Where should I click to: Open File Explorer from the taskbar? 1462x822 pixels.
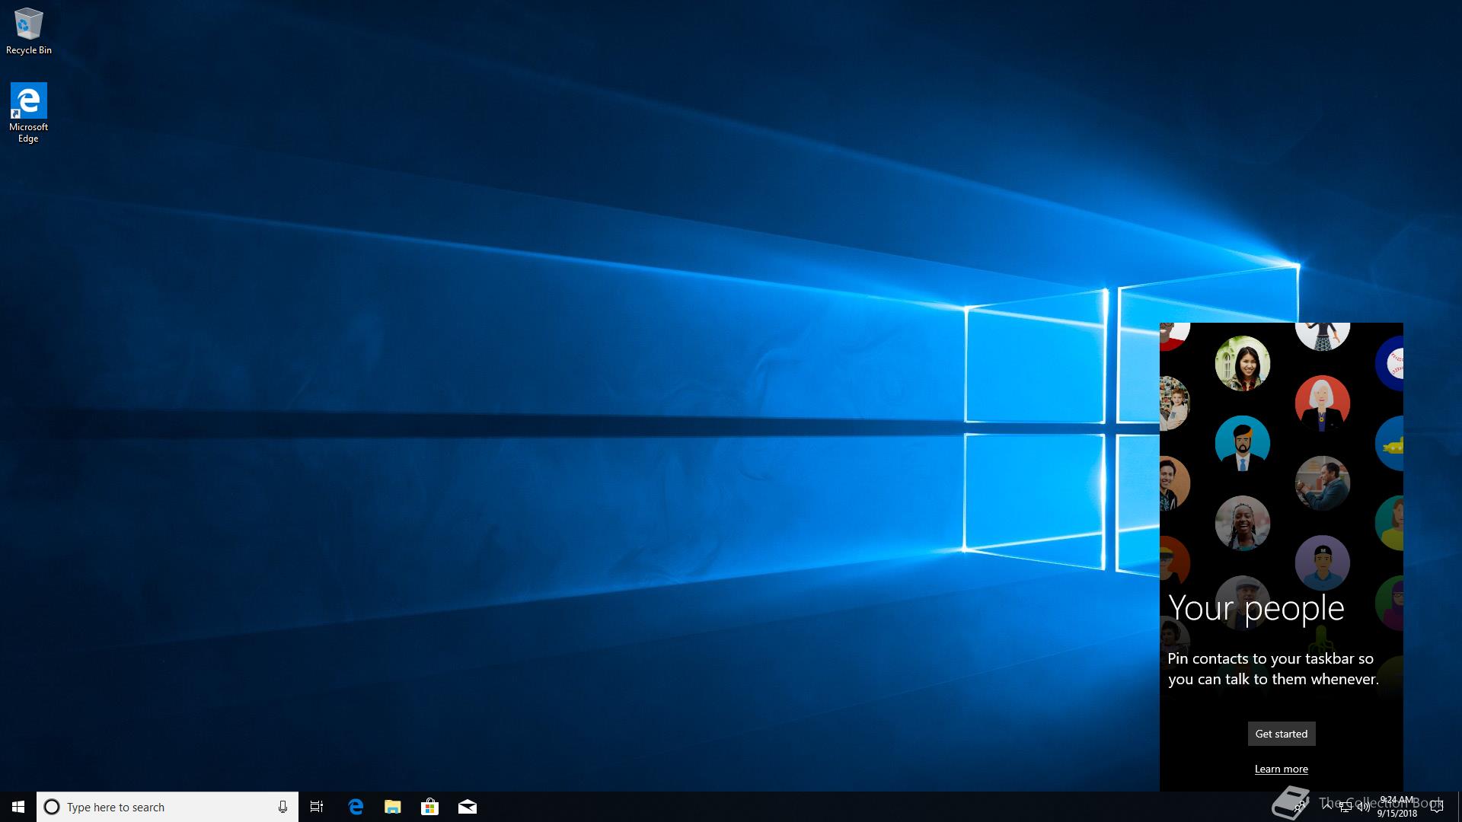393,807
